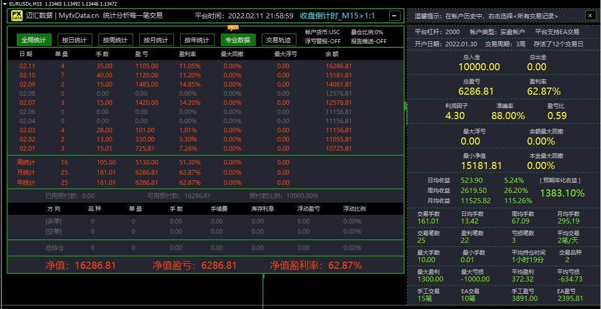
Task: Switch to 按日统计 tab
Action: pyautogui.click(x=74, y=40)
